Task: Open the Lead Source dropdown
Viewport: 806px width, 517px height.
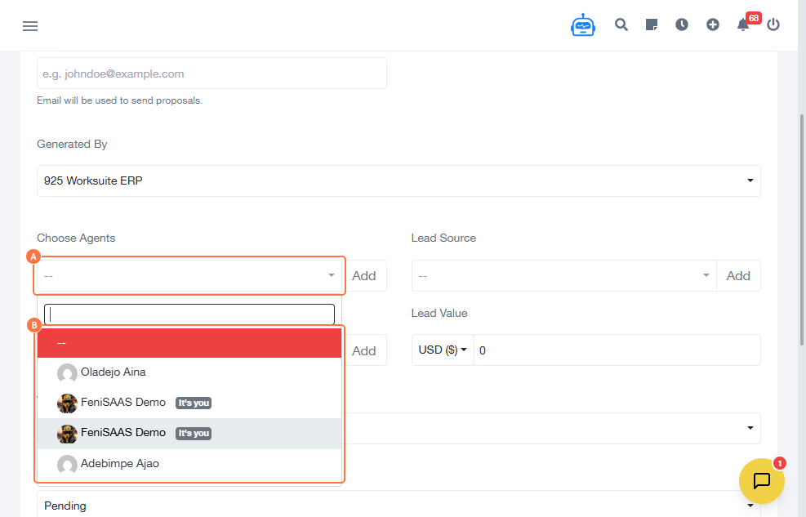Action: [x=563, y=276]
